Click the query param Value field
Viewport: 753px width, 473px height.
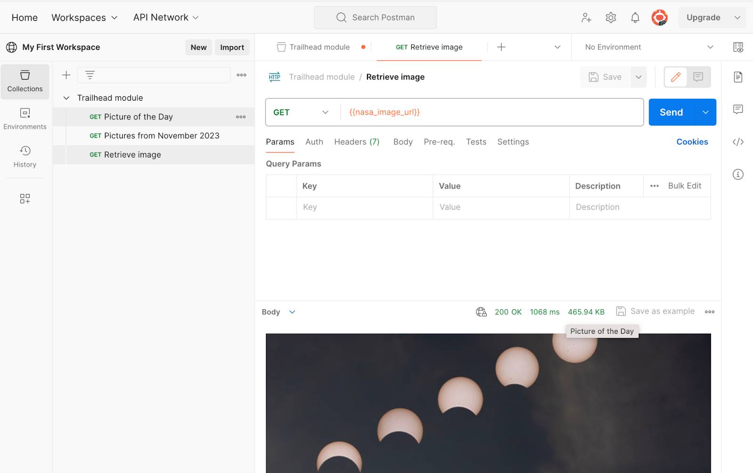coord(501,207)
